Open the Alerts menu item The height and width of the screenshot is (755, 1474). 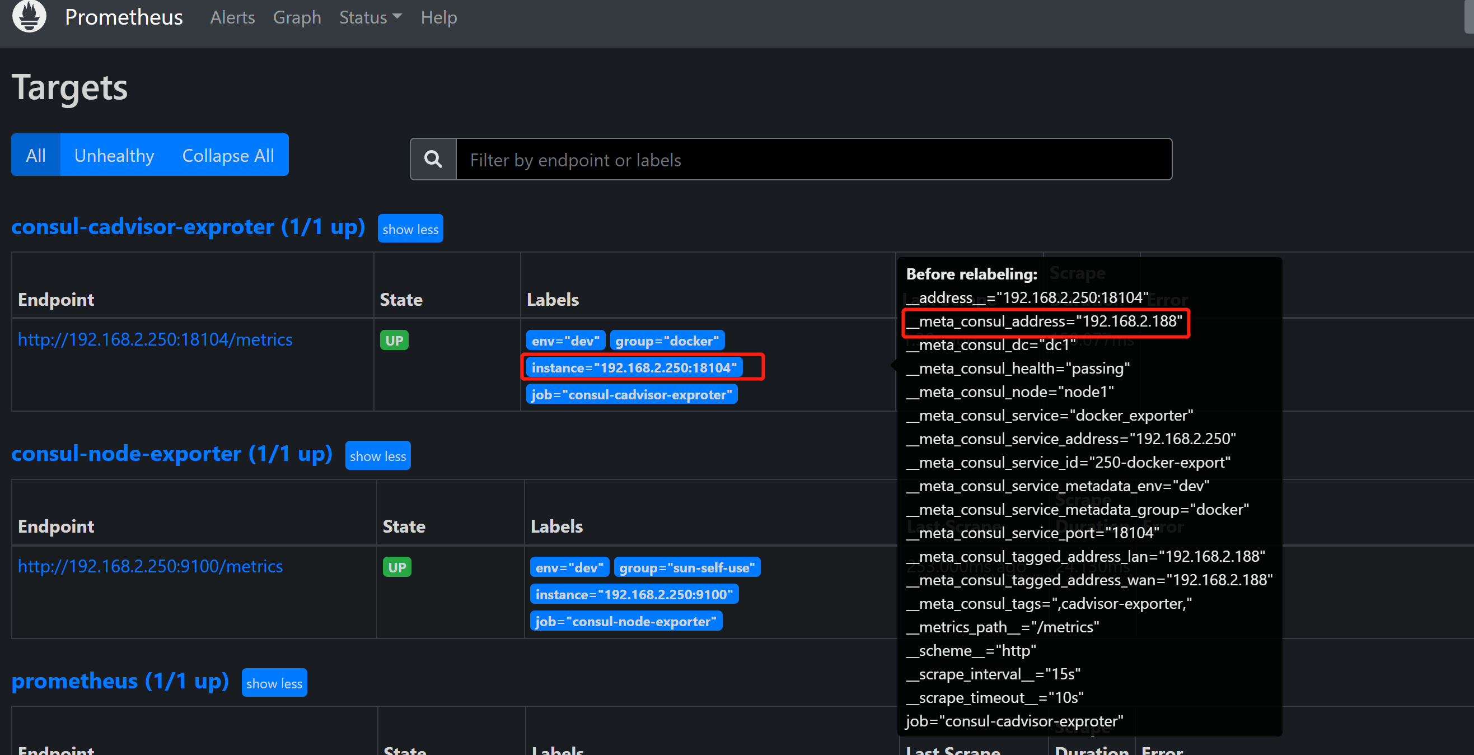click(x=232, y=17)
